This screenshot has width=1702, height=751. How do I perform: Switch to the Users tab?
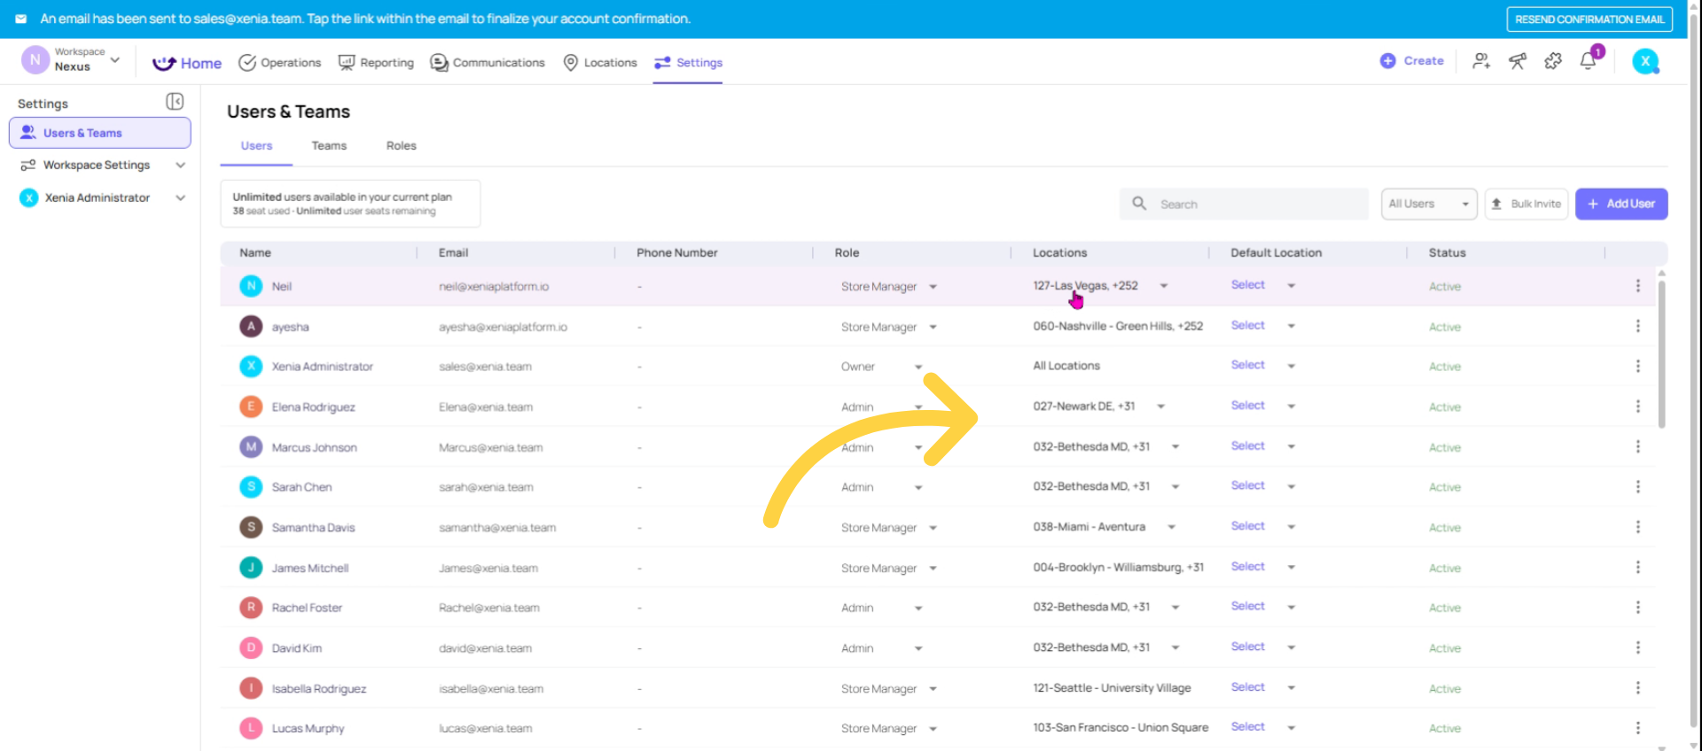point(256,146)
